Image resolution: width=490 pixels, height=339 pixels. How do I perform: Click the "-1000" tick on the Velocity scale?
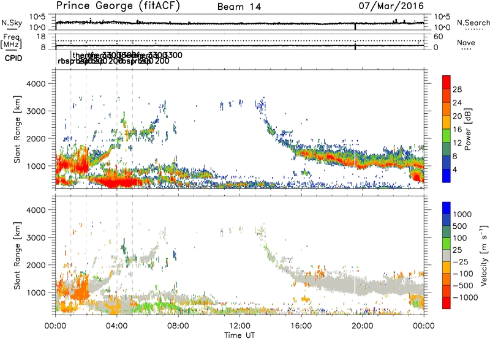click(x=465, y=297)
